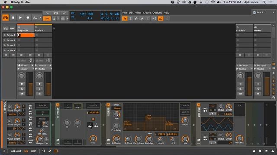Select the Eraser tool
Screen dimensions: 277x155
click(x=142, y=19)
